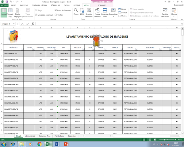Click the Diseño de página view icon
184x147 pixels.
[x=18, y=13]
